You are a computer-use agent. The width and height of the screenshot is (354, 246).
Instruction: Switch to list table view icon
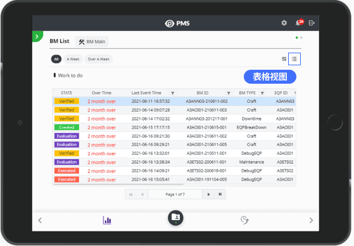pyautogui.click(x=294, y=59)
